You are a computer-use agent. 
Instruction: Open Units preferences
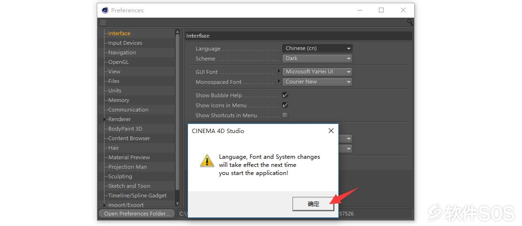[115, 91]
